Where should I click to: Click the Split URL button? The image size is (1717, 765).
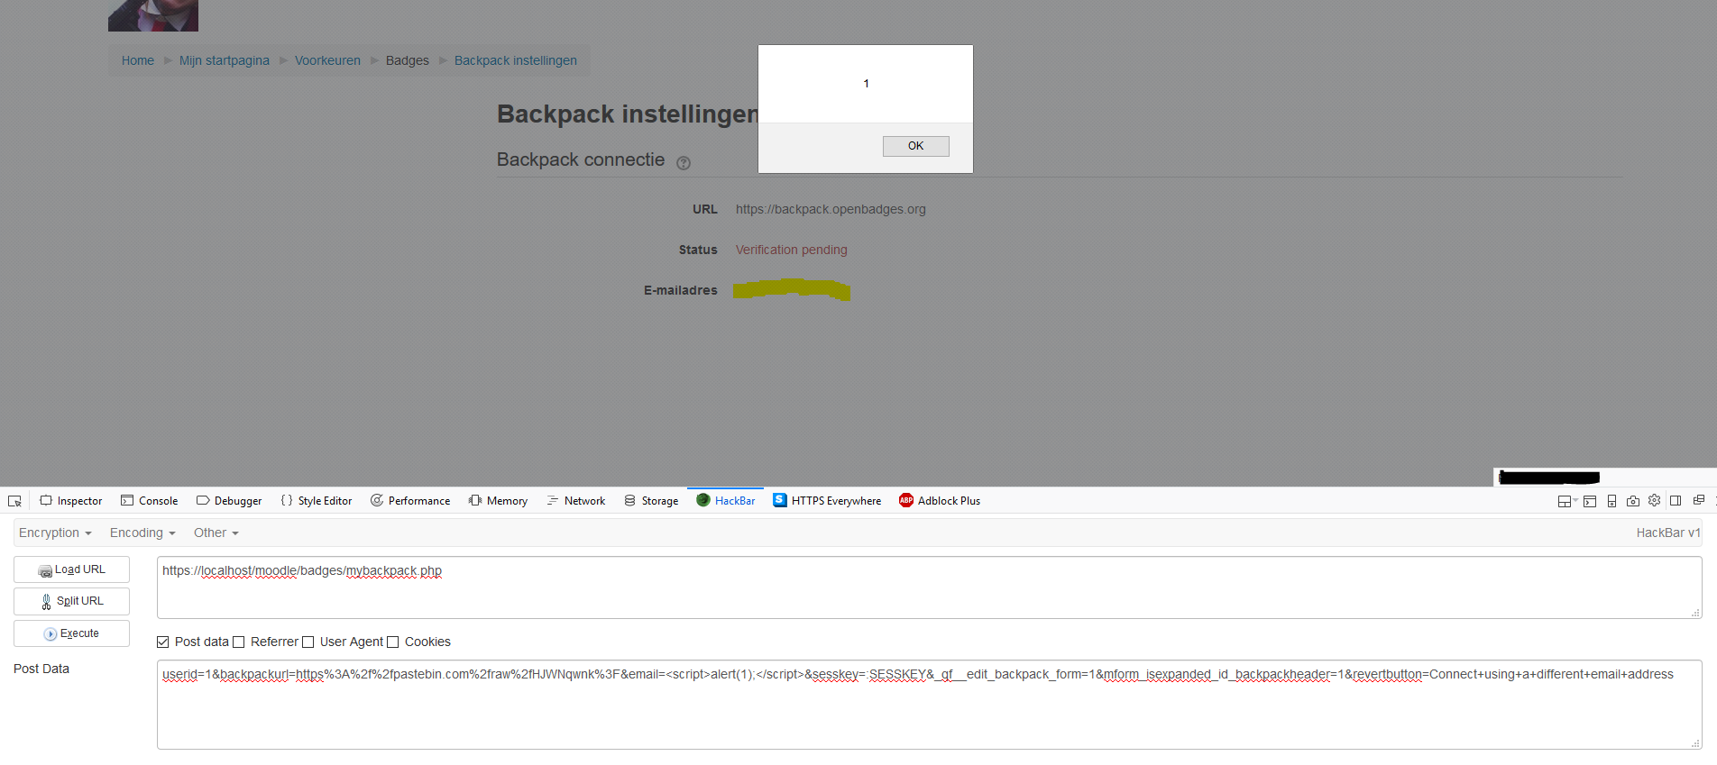click(71, 601)
